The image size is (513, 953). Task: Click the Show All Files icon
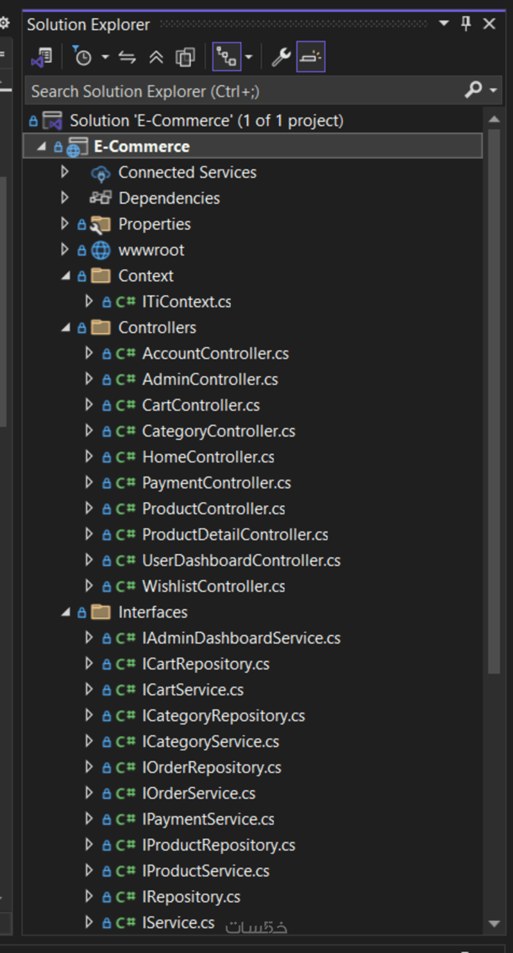click(185, 58)
